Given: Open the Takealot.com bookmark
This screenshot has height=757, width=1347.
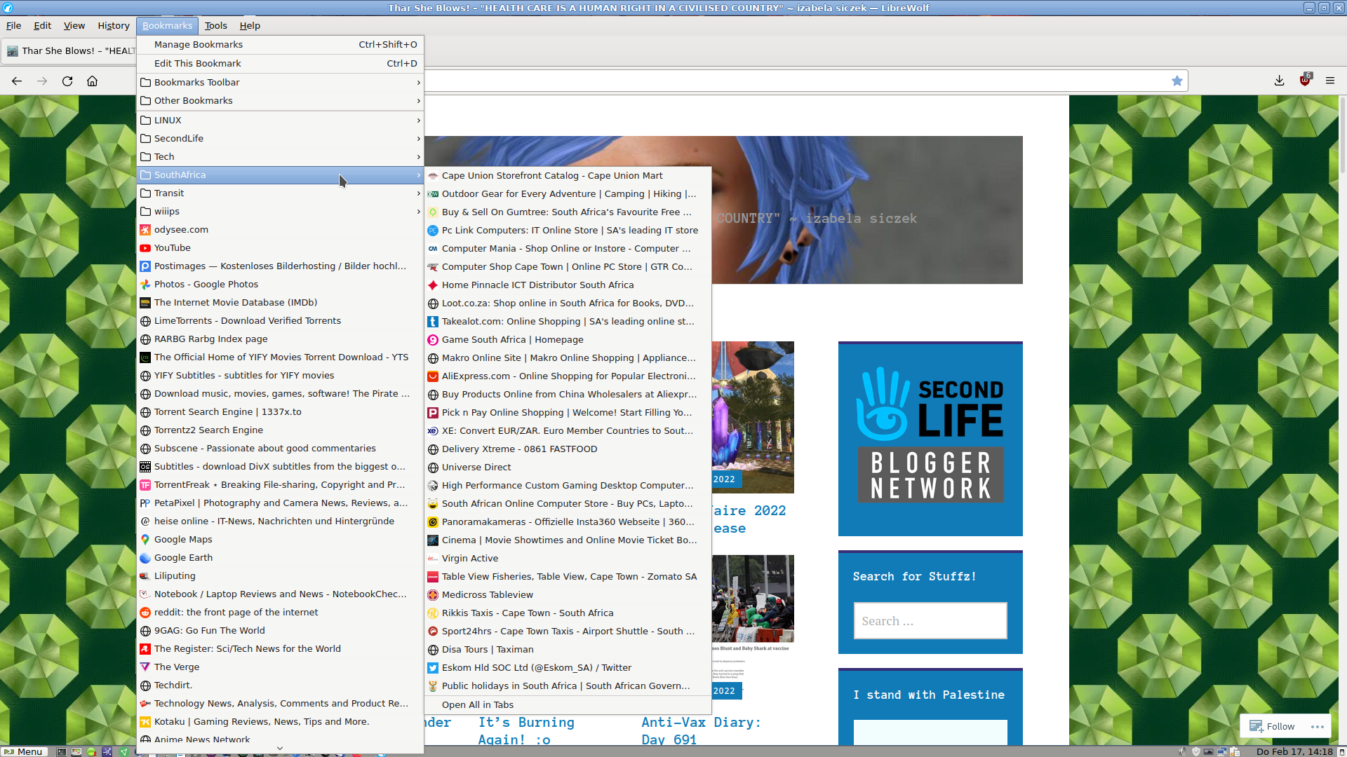Looking at the screenshot, I should [568, 322].
